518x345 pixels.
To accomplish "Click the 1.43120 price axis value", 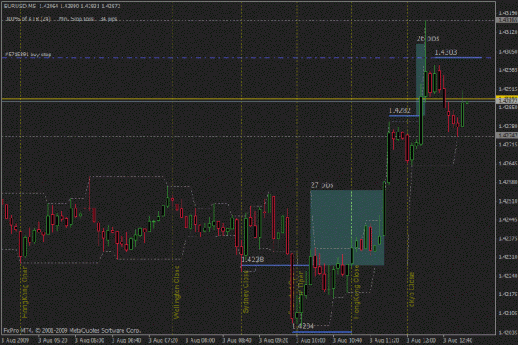I will [x=507, y=32].
